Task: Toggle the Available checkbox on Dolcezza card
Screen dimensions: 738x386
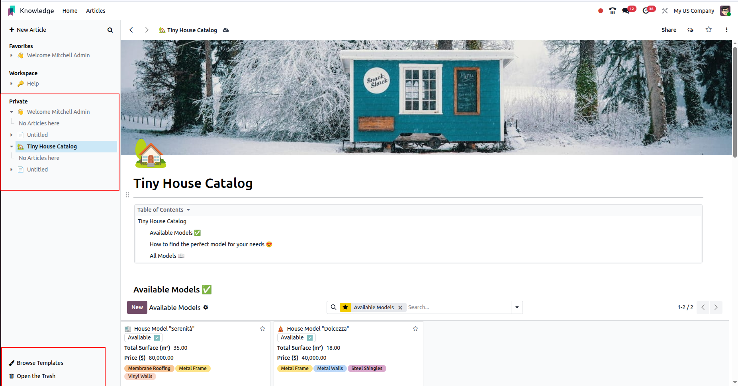Action: click(310, 338)
